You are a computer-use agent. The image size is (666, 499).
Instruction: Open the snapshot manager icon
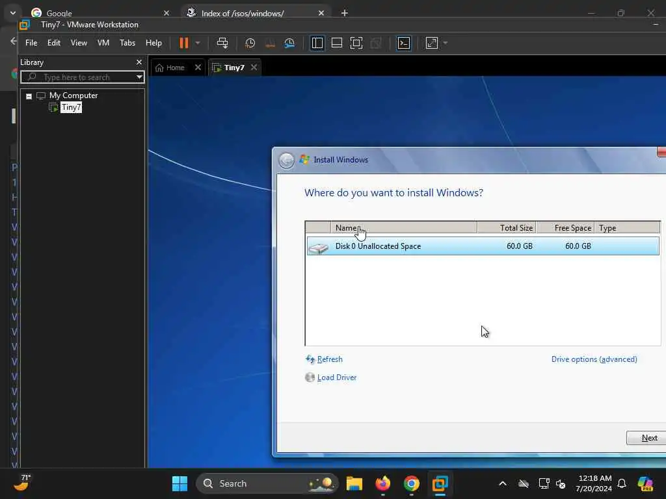coord(289,43)
